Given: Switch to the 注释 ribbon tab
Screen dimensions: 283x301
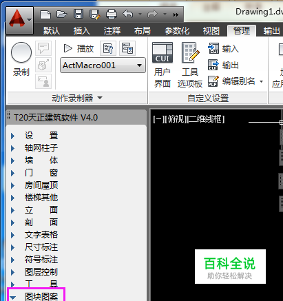Looking at the screenshot, I should click(112, 30).
